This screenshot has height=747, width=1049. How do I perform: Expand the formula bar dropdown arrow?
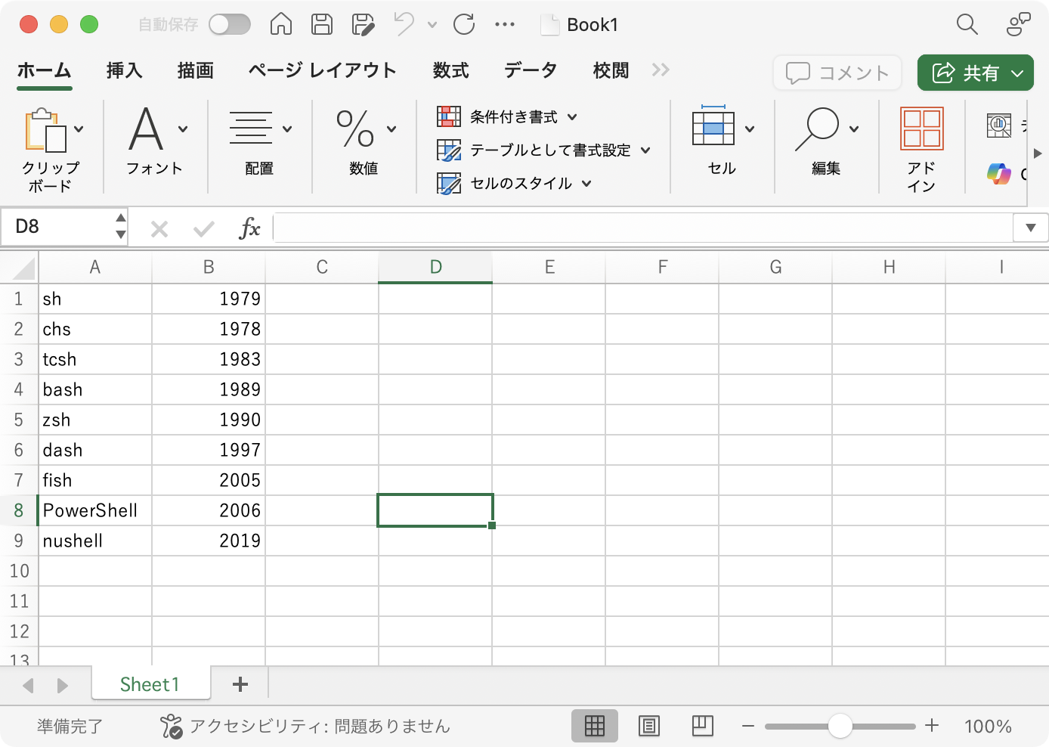coord(1030,227)
